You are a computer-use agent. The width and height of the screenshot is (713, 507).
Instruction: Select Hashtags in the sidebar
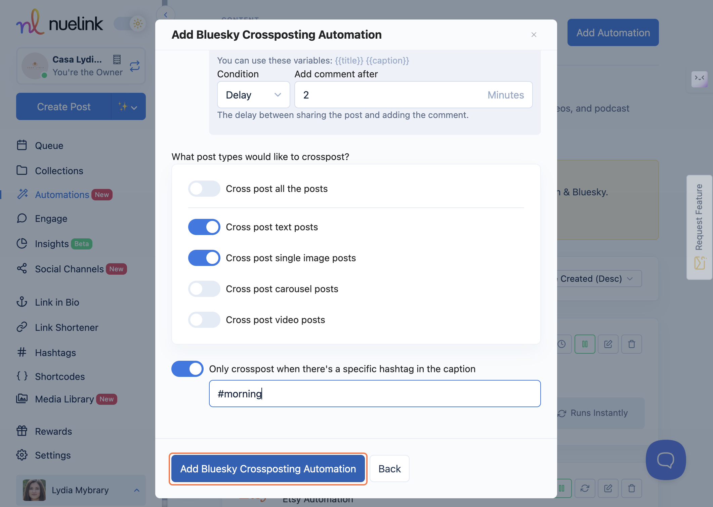click(55, 353)
